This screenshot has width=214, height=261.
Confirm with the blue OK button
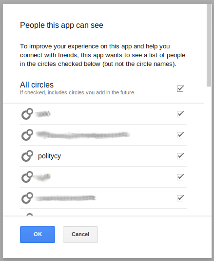[38, 235]
